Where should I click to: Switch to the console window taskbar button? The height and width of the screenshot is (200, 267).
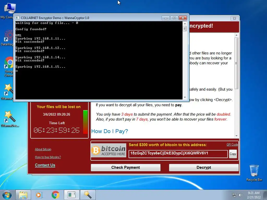(x=71, y=195)
